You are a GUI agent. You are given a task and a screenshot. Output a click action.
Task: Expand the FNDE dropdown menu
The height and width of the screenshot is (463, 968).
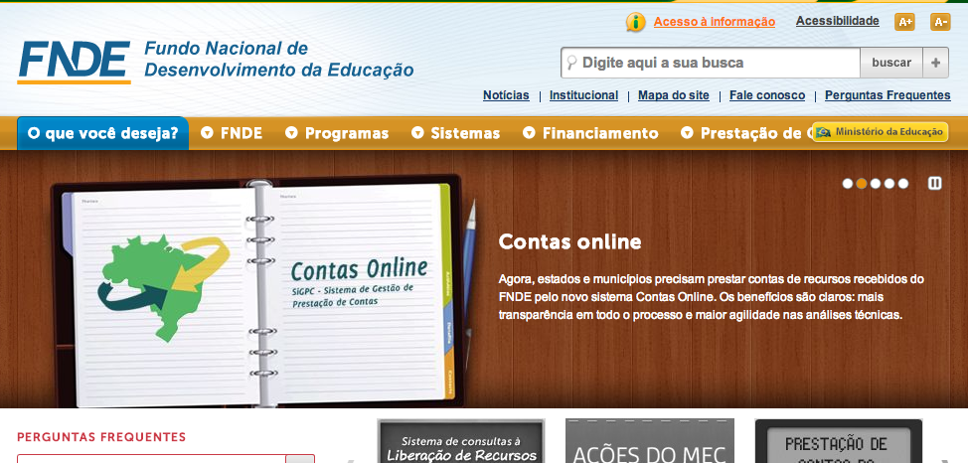tap(232, 133)
